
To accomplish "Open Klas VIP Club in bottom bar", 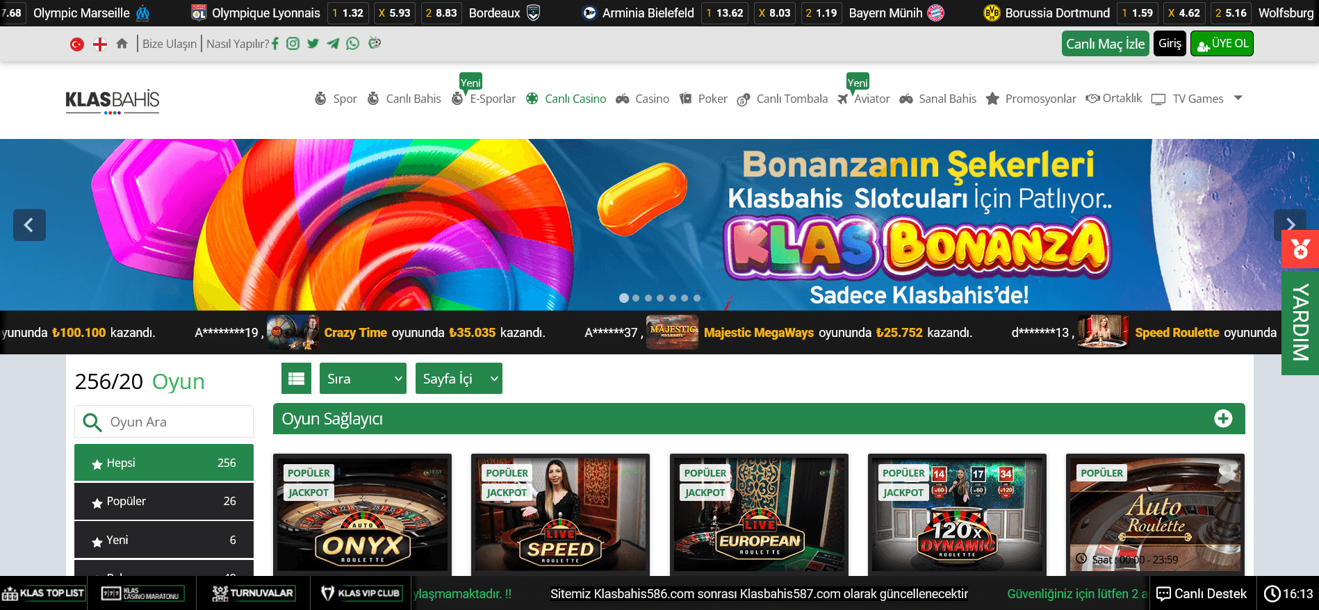I will [x=361, y=593].
